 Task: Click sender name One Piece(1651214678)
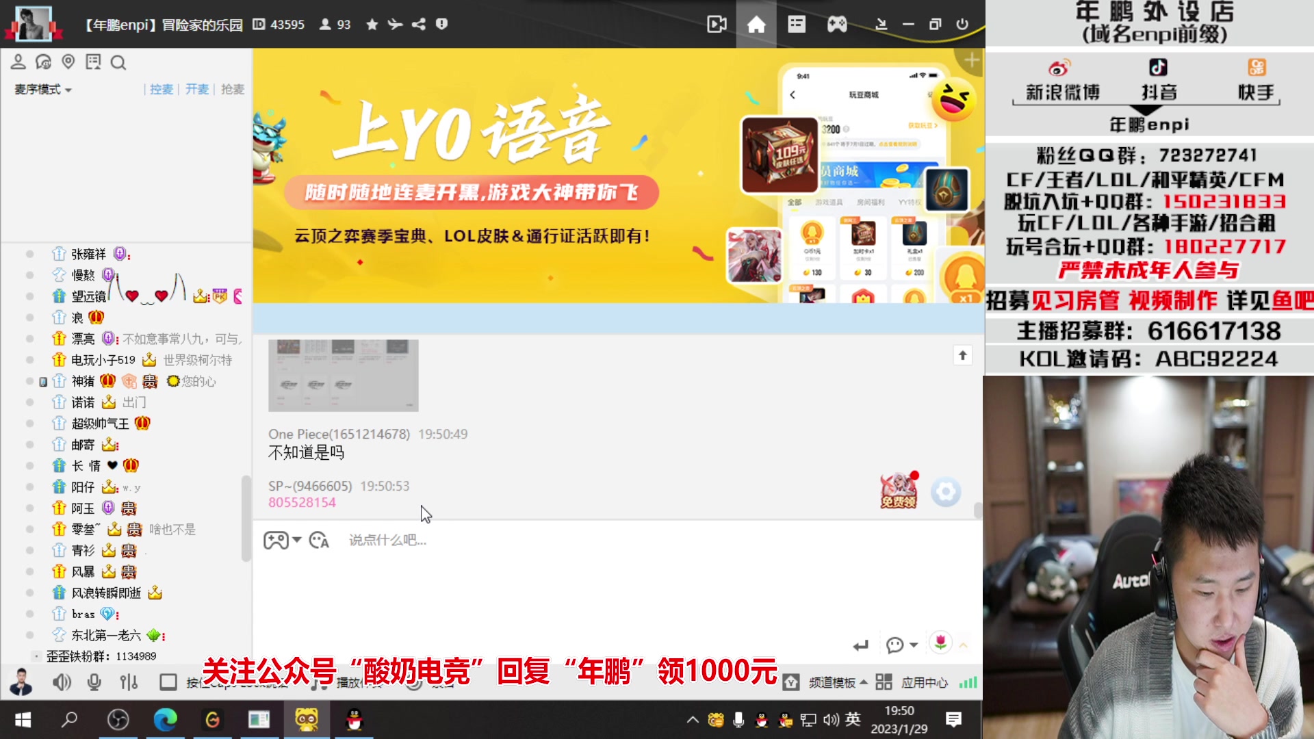[339, 435]
